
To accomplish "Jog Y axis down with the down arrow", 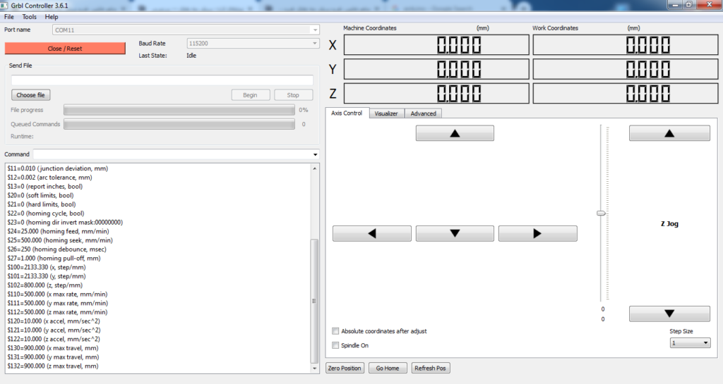I will tap(454, 233).
